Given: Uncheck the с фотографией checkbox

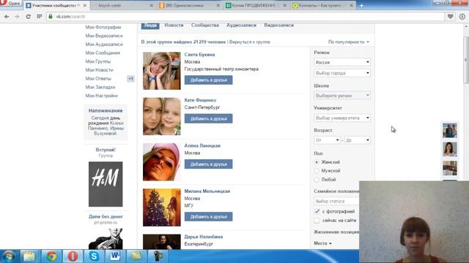Looking at the screenshot, I should 317,211.
